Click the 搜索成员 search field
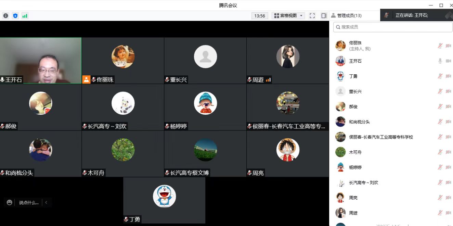The image size is (453, 226). pyautogui.click(x=393, y=27)
